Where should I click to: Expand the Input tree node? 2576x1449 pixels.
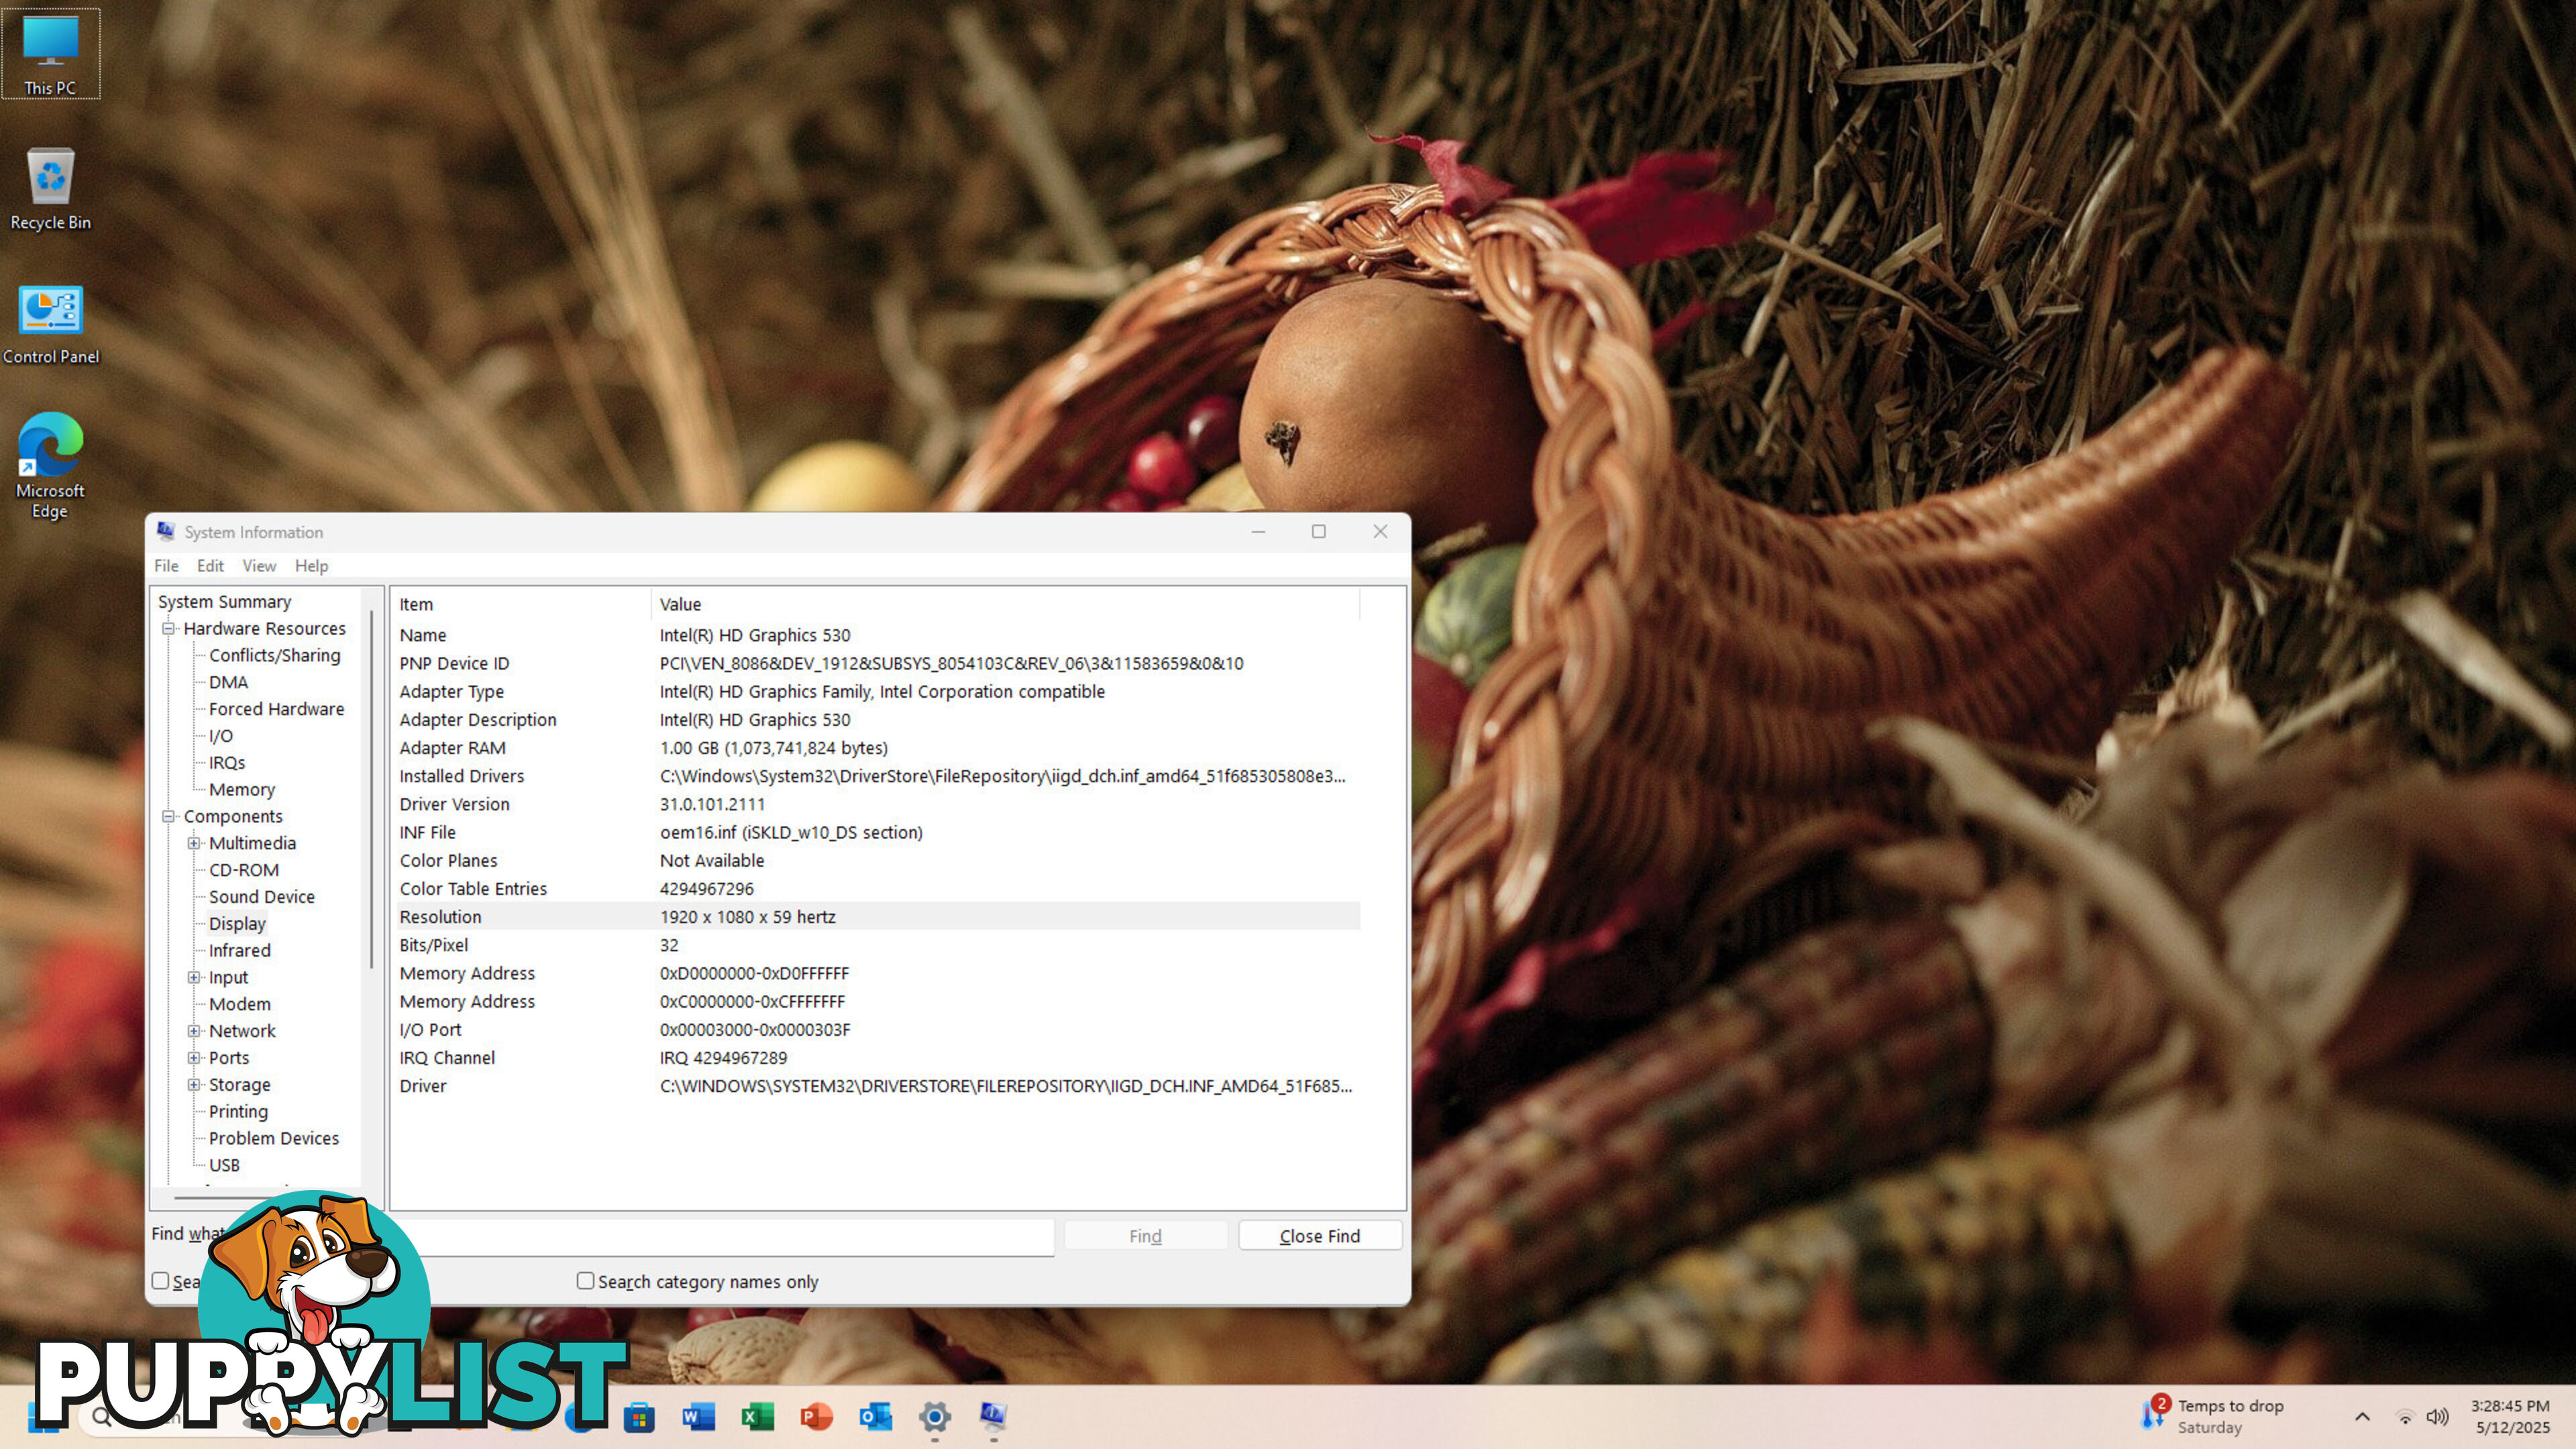click(194, 978)
